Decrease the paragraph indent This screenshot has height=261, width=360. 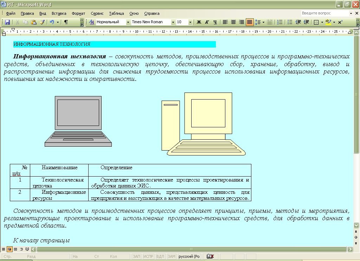point(298,22)
